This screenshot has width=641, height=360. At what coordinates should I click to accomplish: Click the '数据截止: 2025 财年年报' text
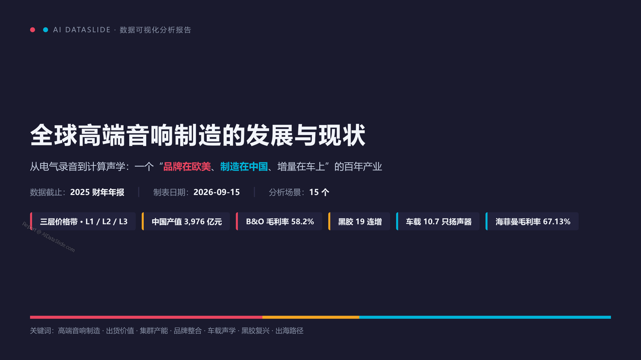pyautogui.click(x=77, y=192)
